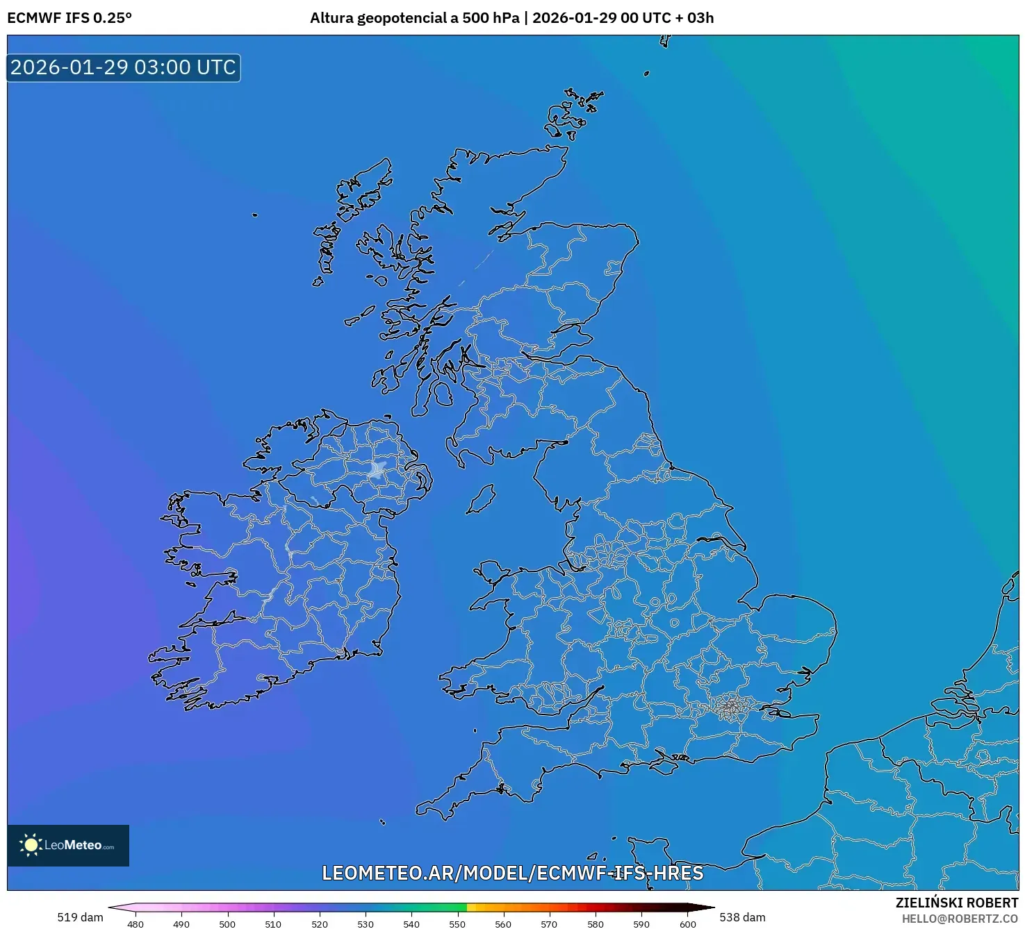Open LEOMETEO.AR/MODEL/ECMWF-IFS-HRES link
The width and height of the screenshot is (1025, 929).
pos(512,875)
